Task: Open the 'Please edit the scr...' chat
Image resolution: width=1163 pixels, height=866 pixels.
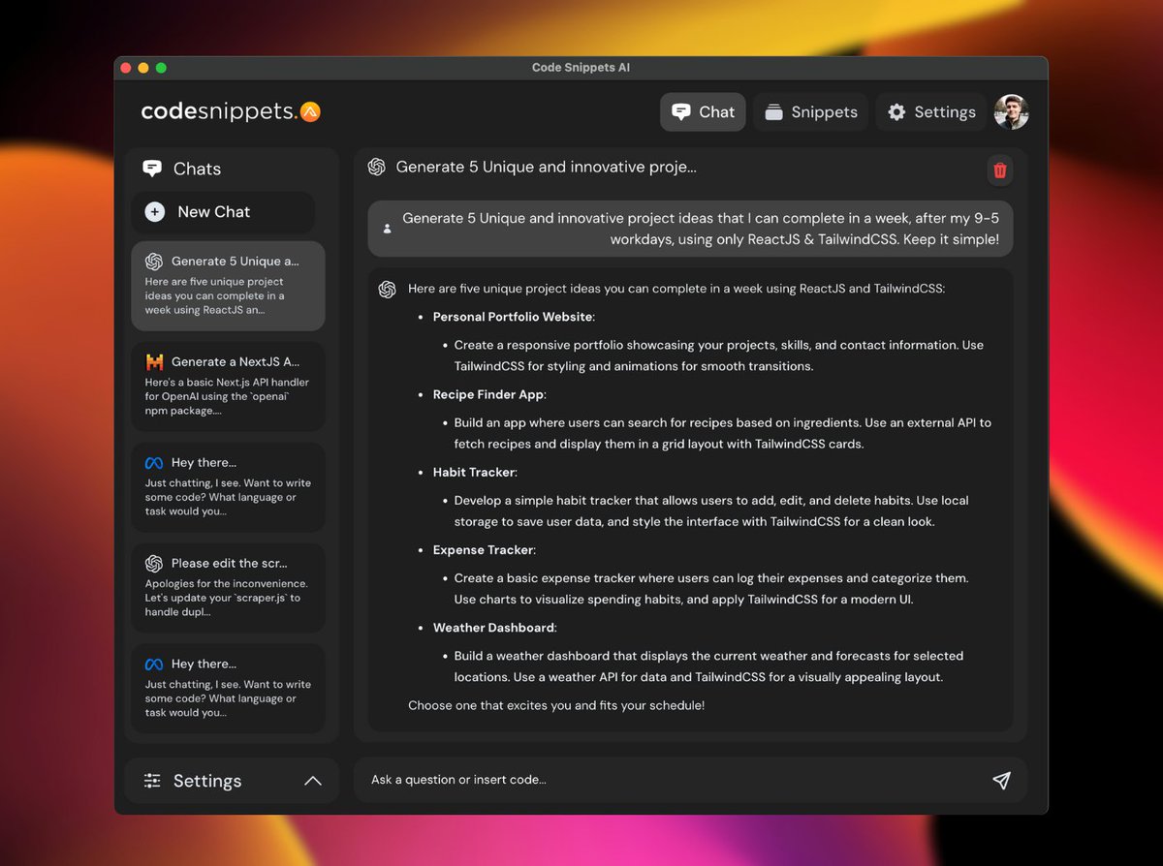Action: click(x=228, y=587)
